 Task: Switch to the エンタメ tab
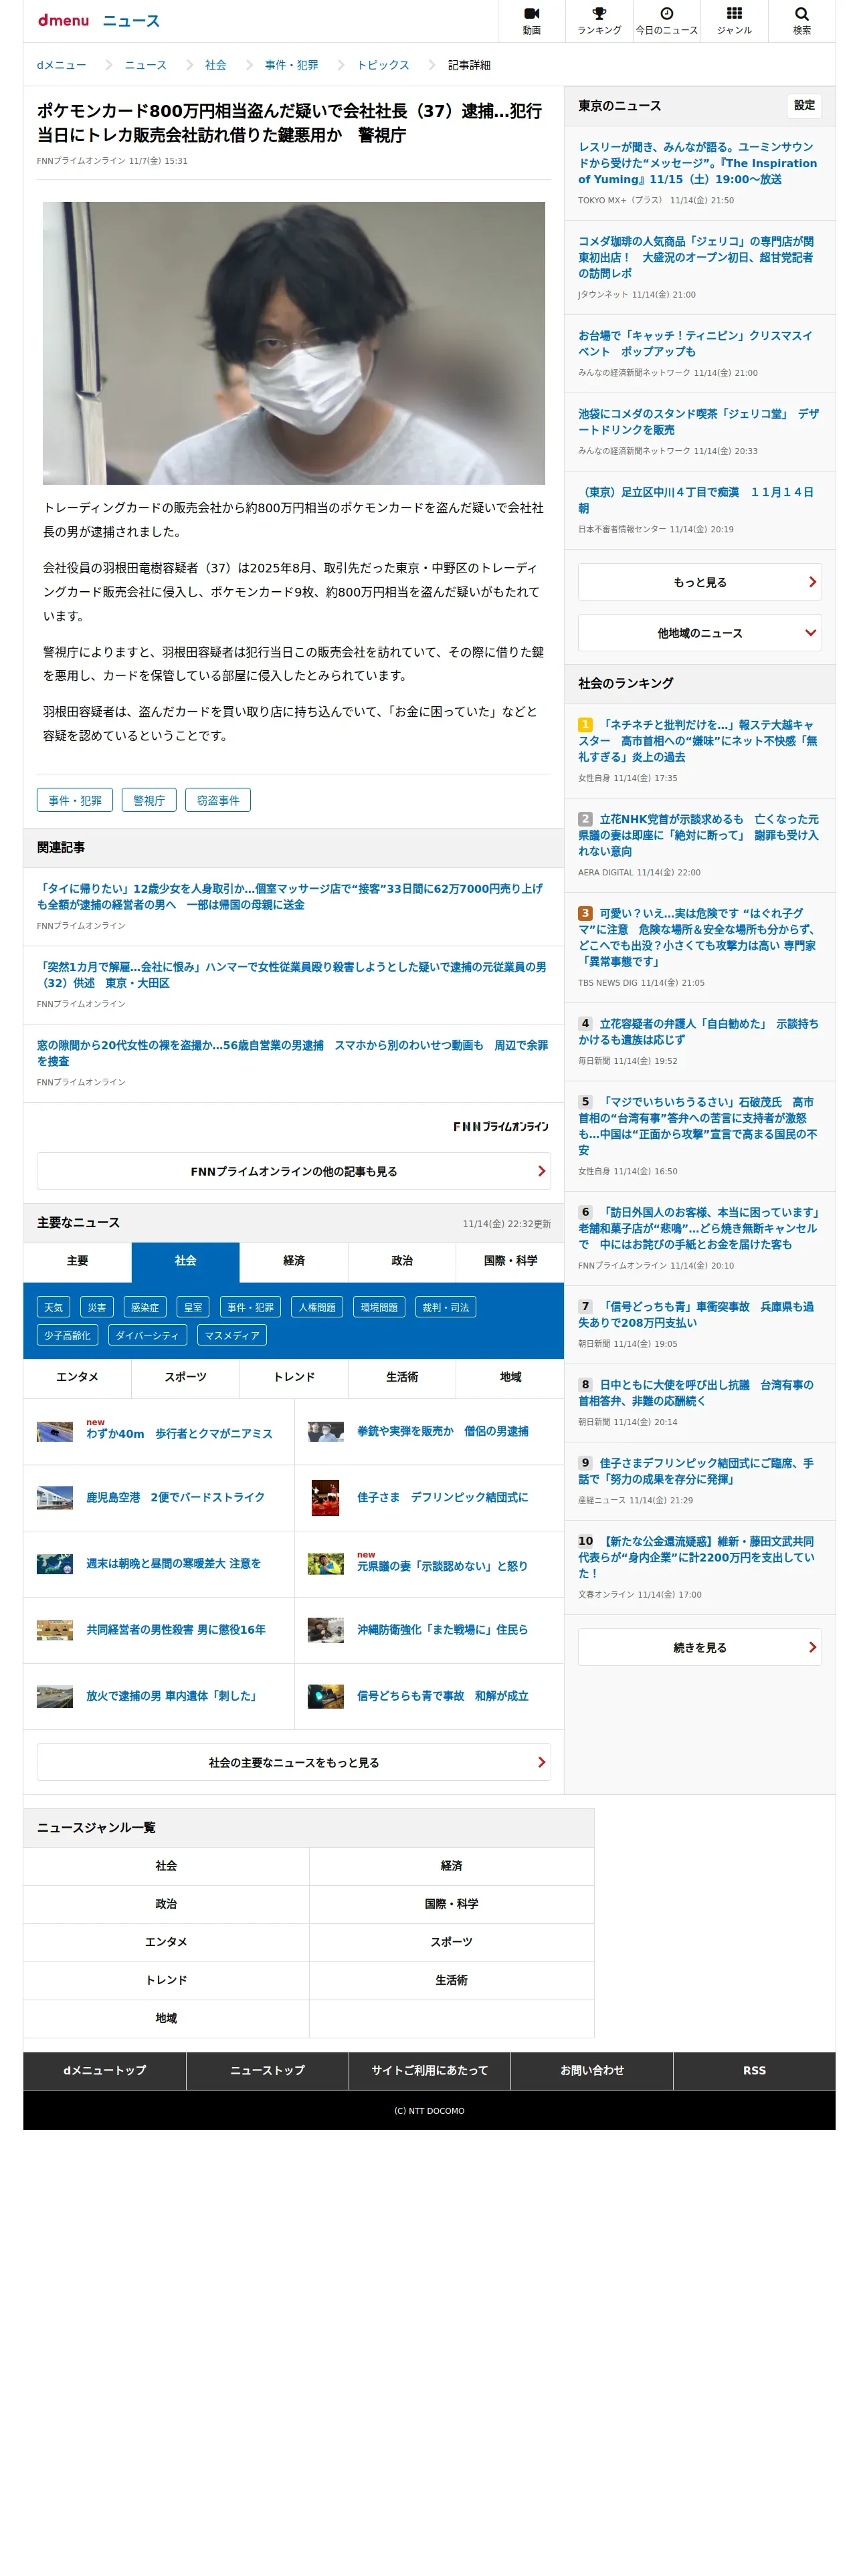tap(77, 1377)
